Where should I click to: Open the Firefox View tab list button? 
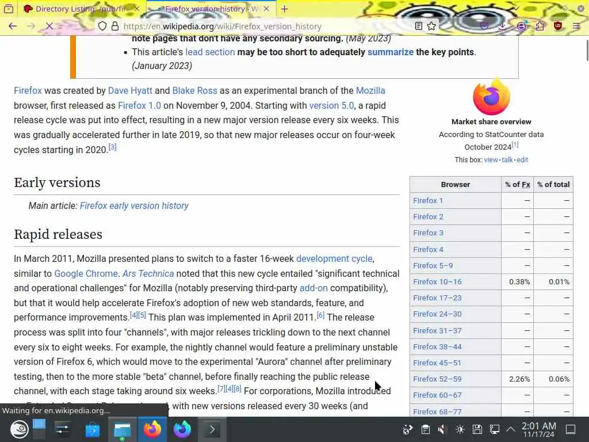click(x=8, y=9)
